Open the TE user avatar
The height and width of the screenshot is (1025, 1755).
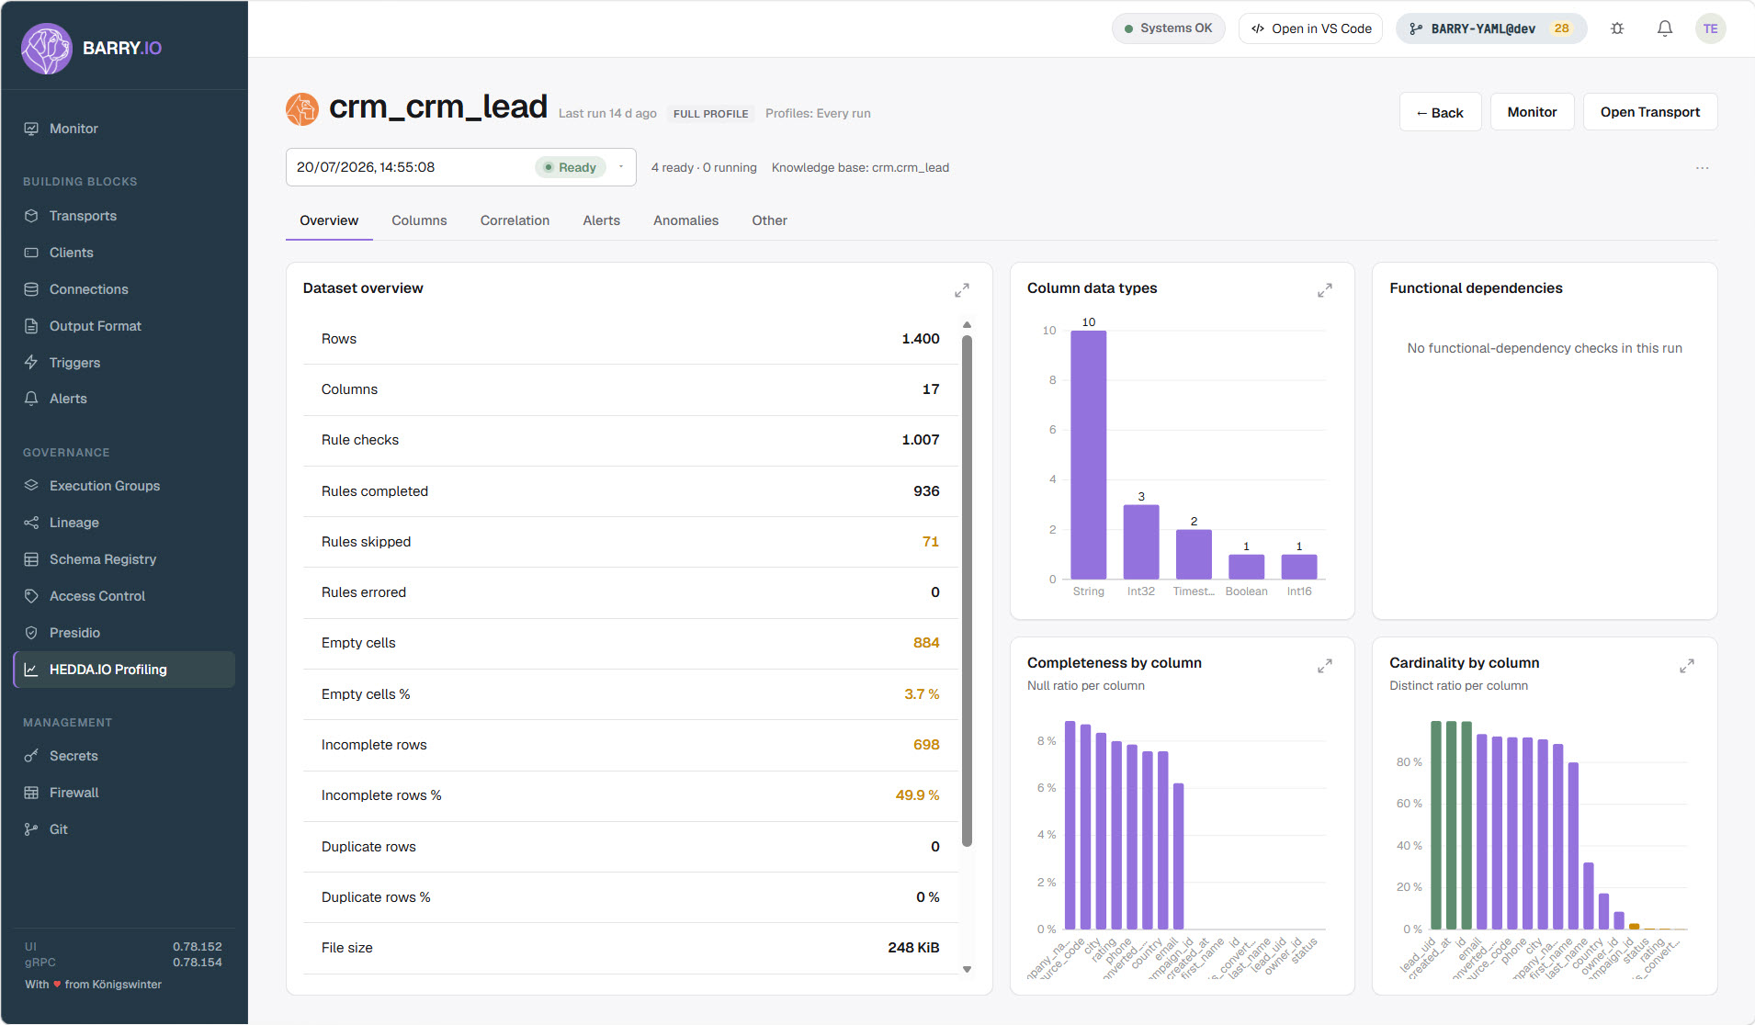(1710, 28)
